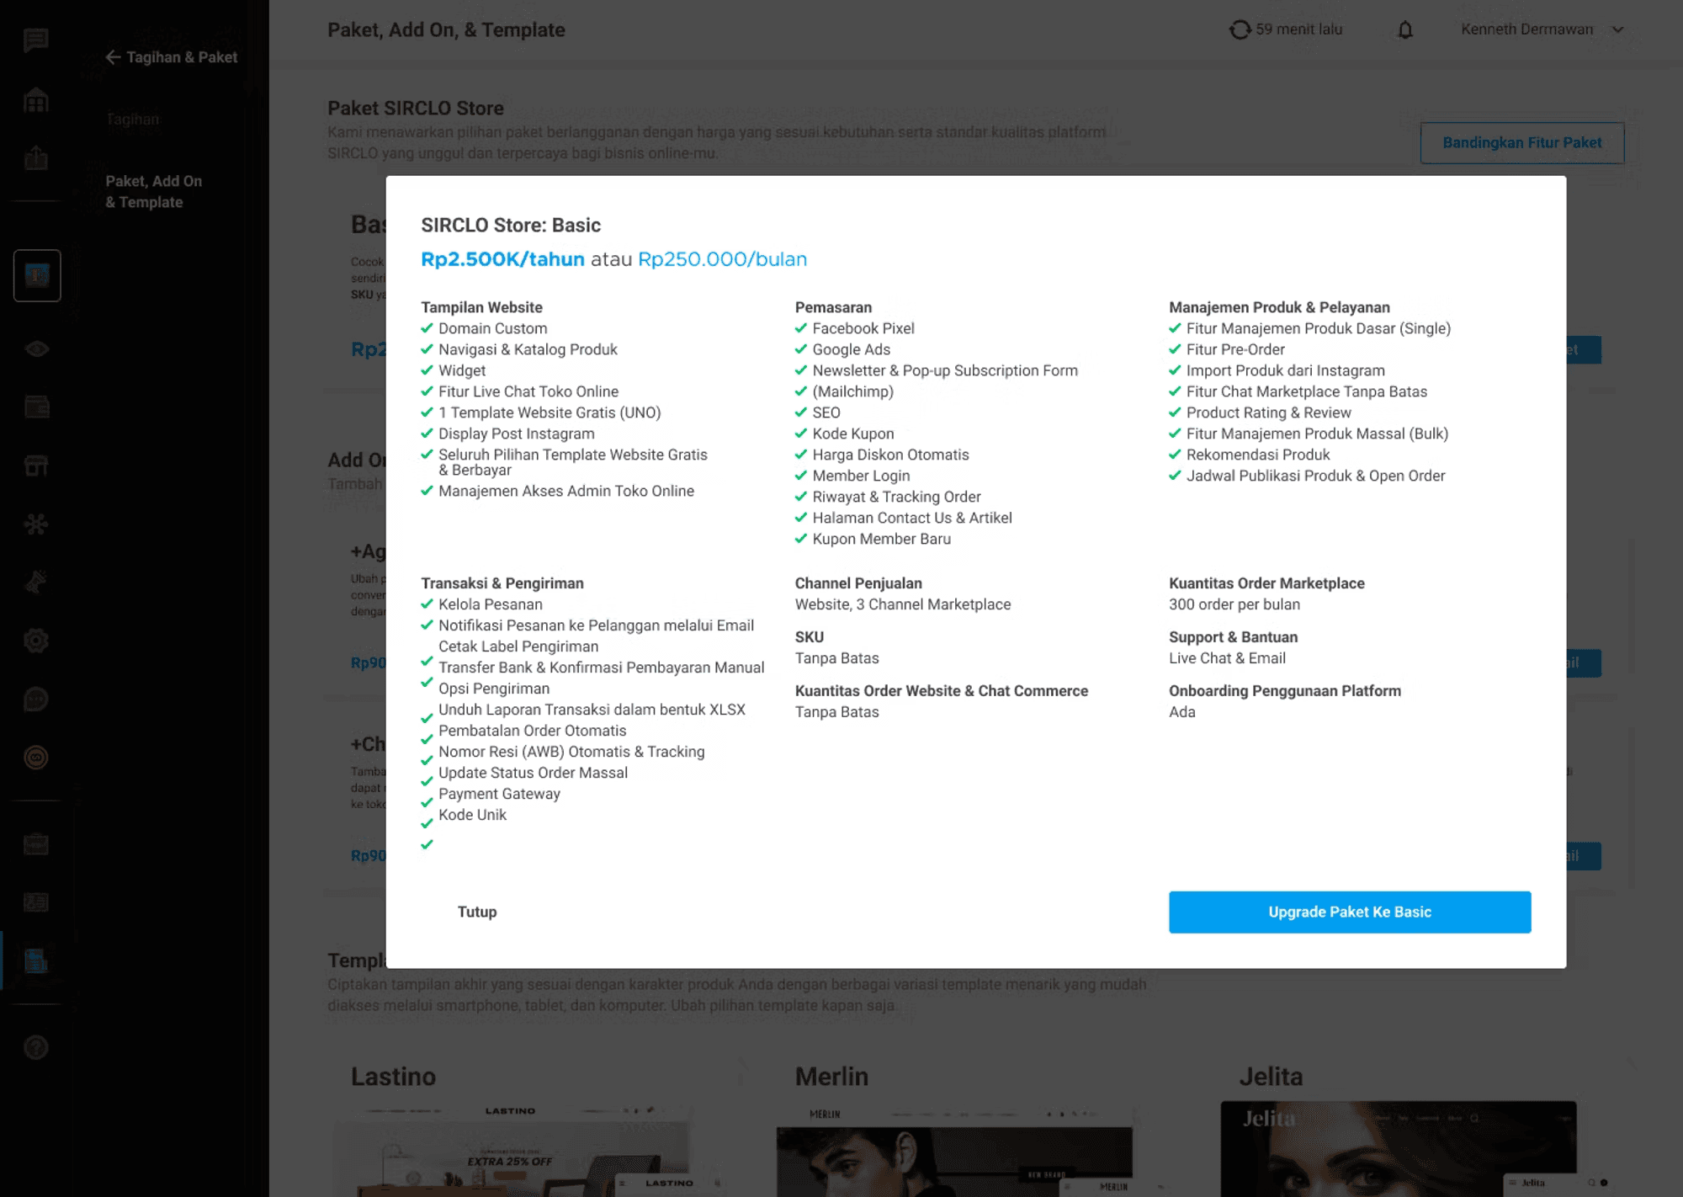1683x1197 pixels.
Task: Click the checkmark beside Domain Custom
Action: pos(427,328)
